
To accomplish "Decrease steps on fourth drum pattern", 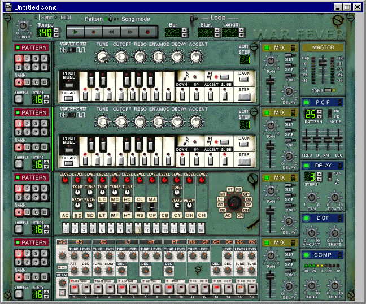I will click(x=46, y=297).
